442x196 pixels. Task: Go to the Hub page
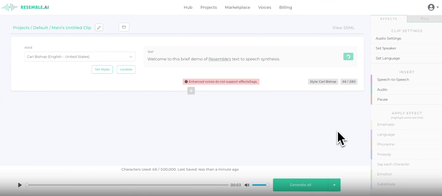tap(188, 7)
